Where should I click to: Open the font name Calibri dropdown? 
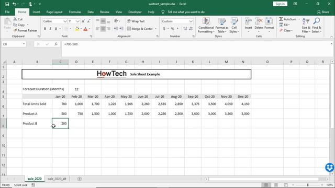pyautogui.click(x=65, y=21)
